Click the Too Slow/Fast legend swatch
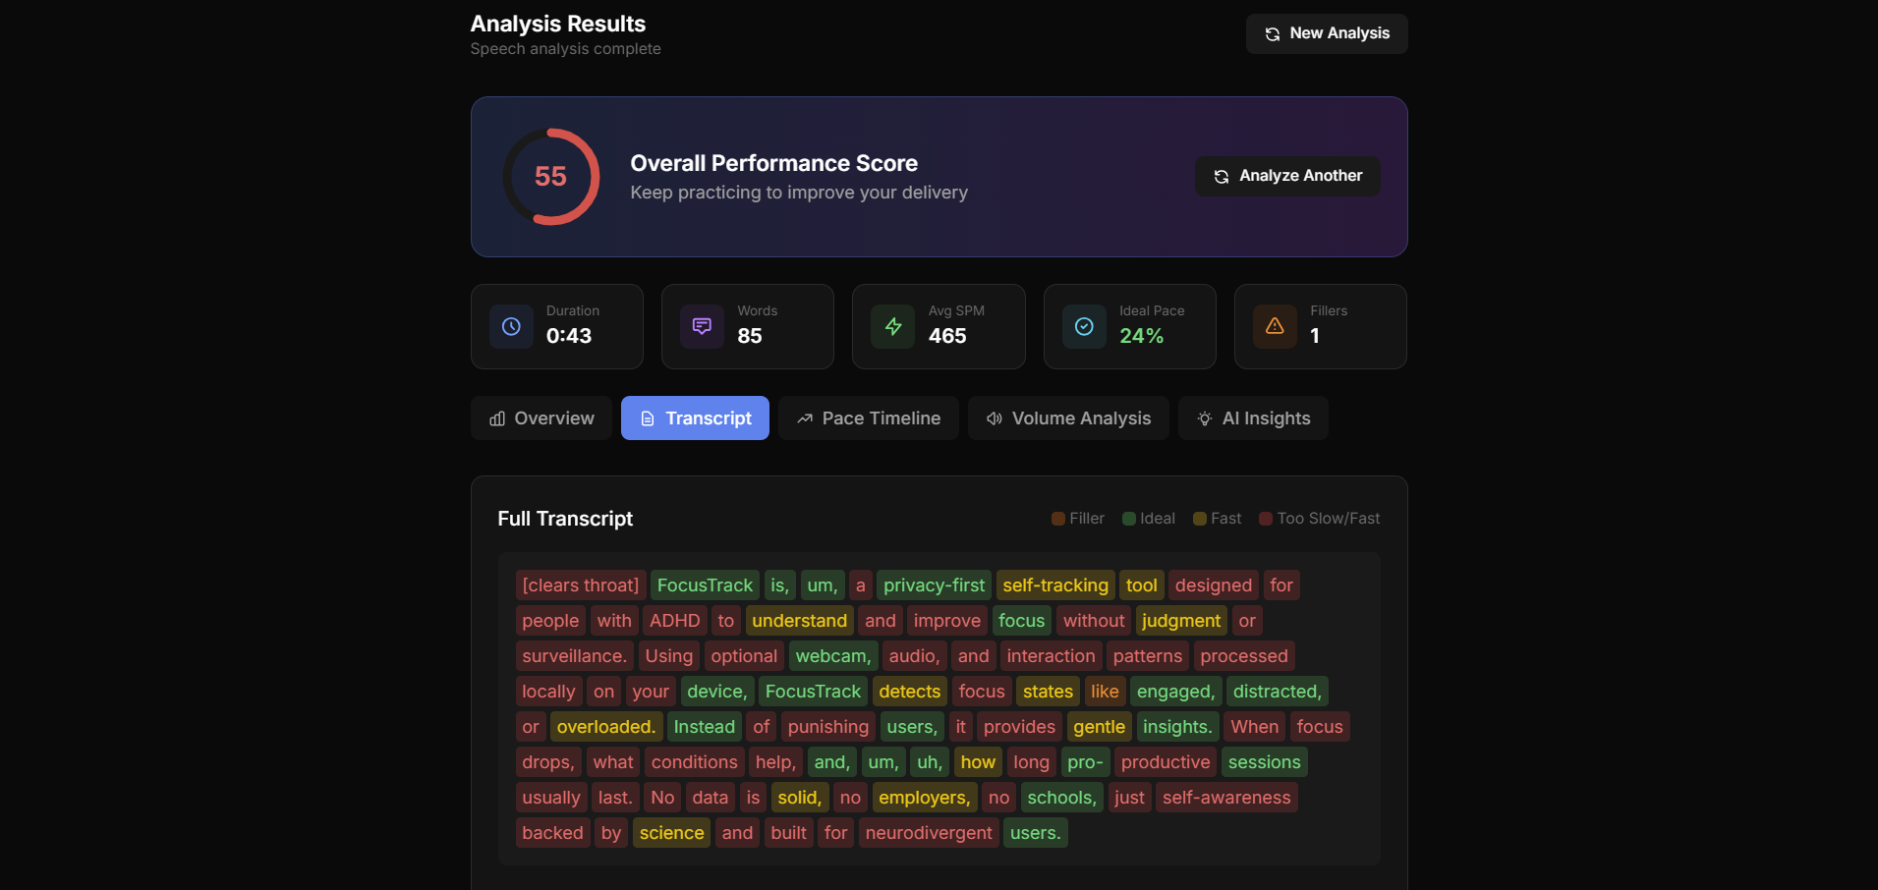The image size is (1878, 890). click(x=1266, y=519)
